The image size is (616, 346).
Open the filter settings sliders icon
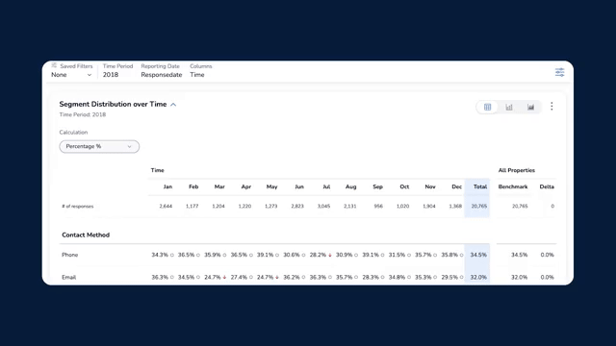click(559, 73)
